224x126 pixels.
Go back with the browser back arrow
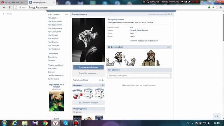[4, 7]
